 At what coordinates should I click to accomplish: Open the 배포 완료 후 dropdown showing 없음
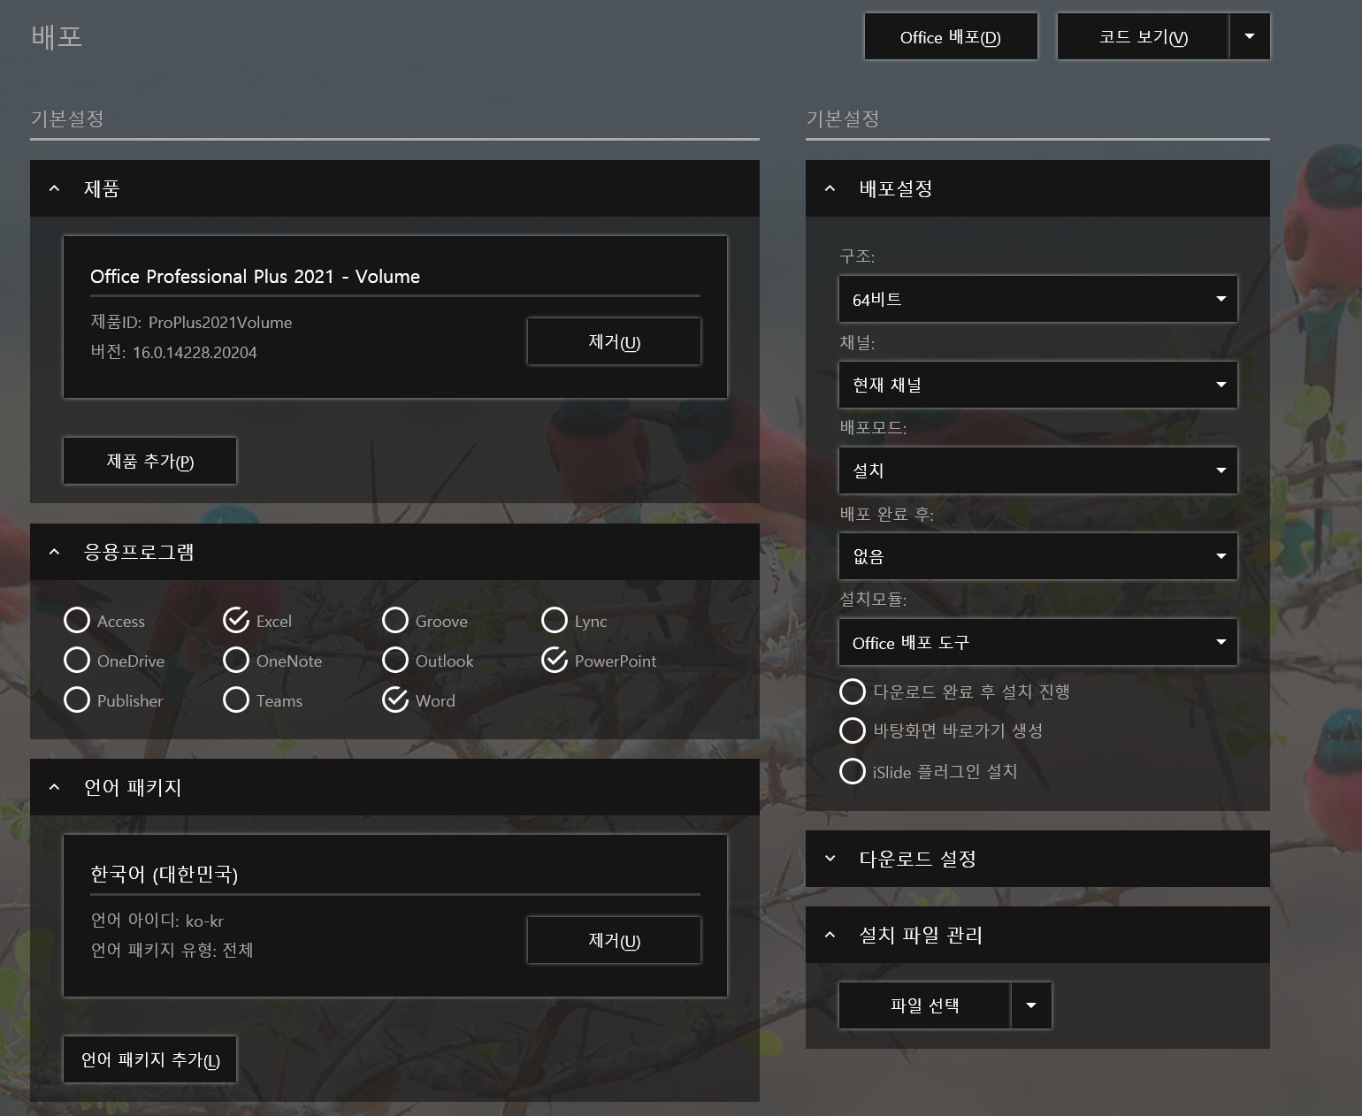tap(1037, 556)
